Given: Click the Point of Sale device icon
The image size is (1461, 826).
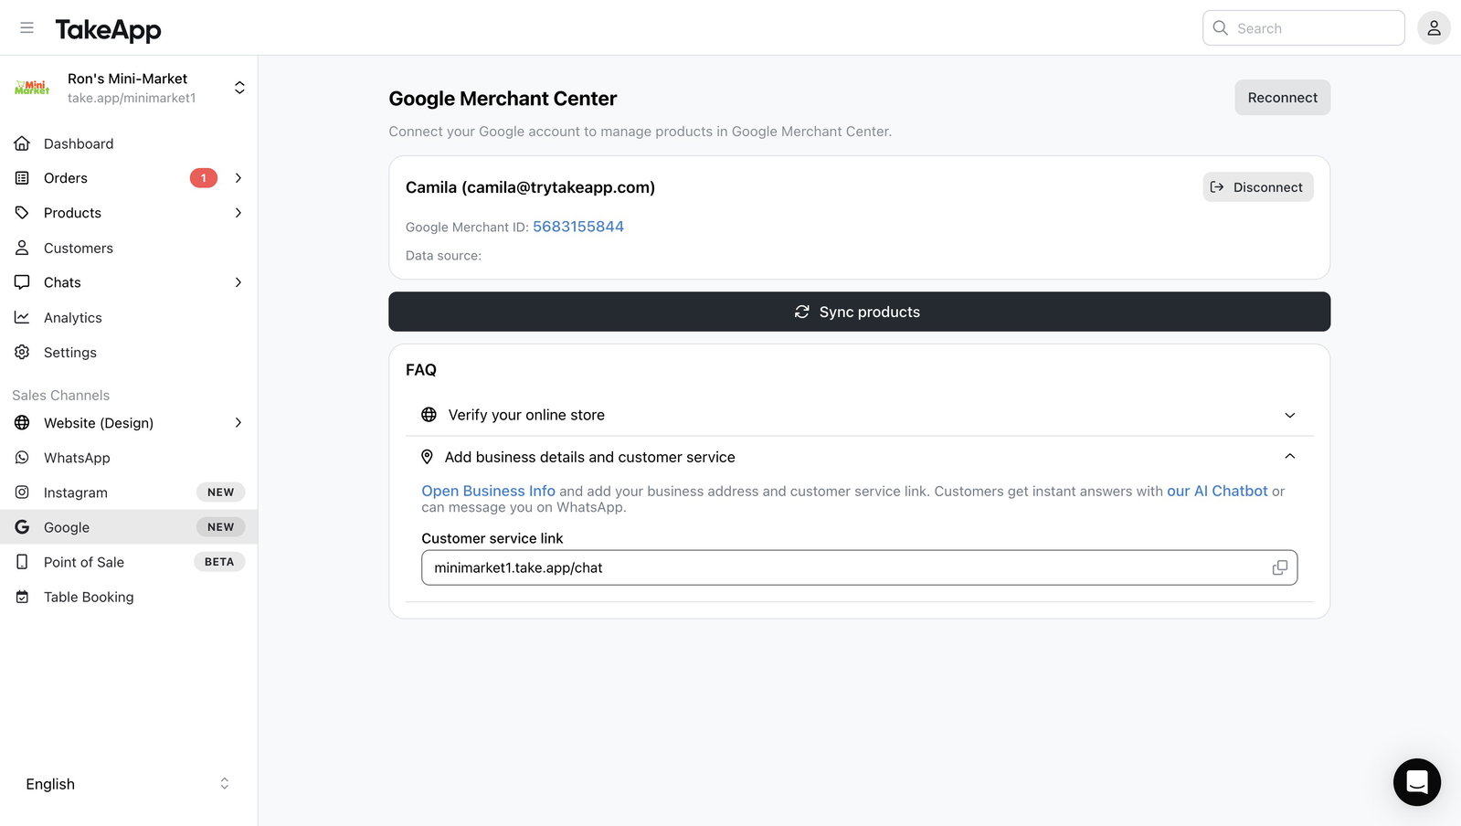Looking at the screenshot, I should pos(22,562).
